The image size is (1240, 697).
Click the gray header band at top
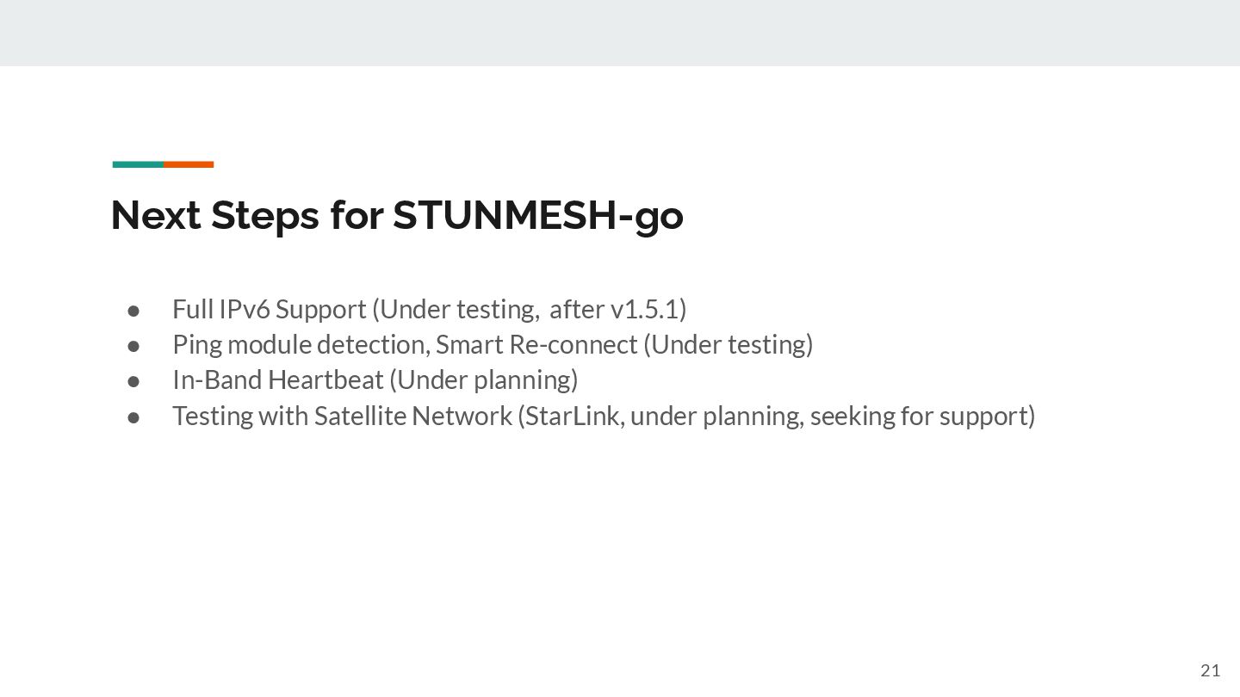pos(620,33)
